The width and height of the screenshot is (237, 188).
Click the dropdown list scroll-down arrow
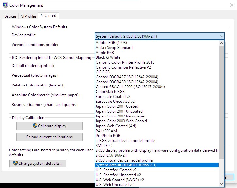click(x=222, y=184)
